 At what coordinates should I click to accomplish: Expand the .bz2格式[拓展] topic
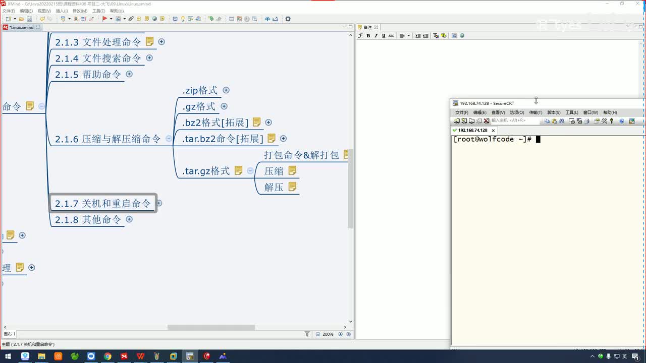(268, 123)
